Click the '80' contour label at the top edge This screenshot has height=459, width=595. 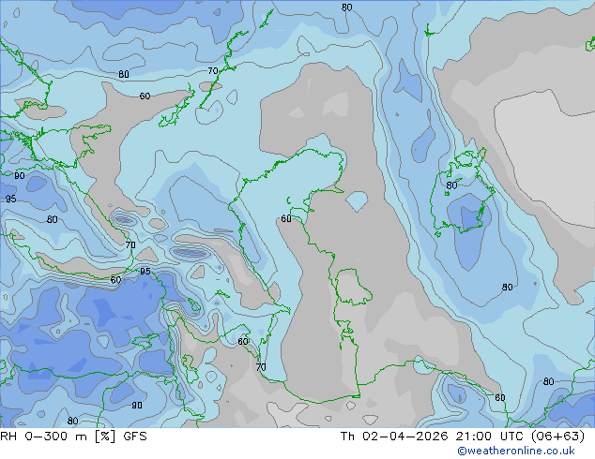[347, 7]
